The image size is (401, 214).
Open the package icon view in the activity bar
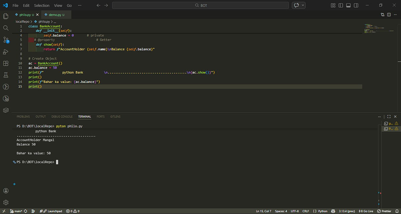(6, 110)
